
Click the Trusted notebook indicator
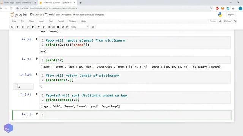point(213,21)
